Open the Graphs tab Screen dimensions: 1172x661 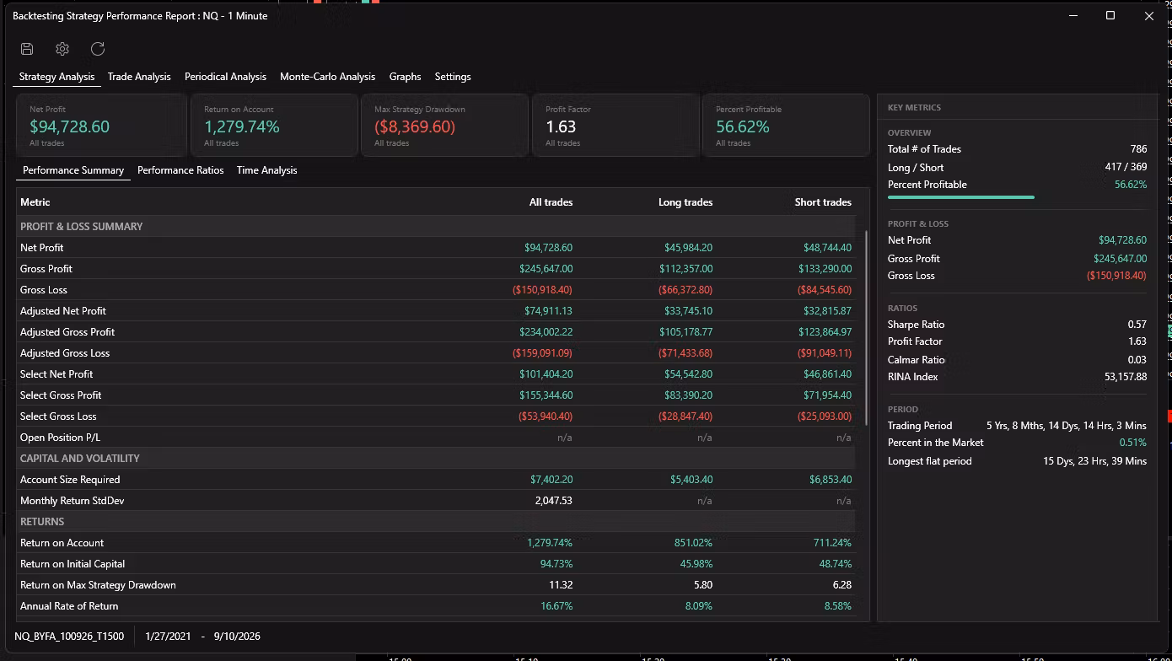click(x=405, y=77)
